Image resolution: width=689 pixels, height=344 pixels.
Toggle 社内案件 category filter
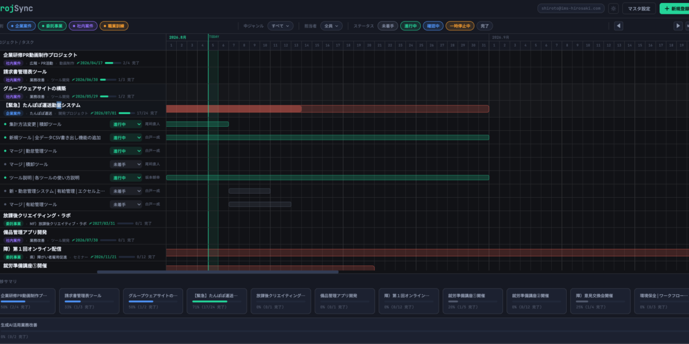[83, 26]
